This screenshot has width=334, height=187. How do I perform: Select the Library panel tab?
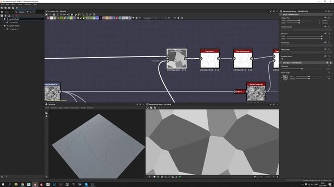point(7,12)
